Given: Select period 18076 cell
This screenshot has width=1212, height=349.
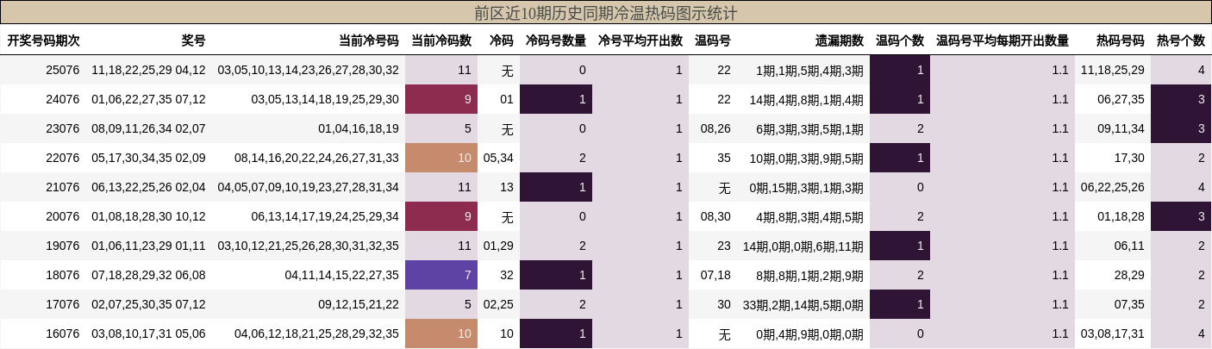Looking at the screenshot, I should click(x=63, y=276).
